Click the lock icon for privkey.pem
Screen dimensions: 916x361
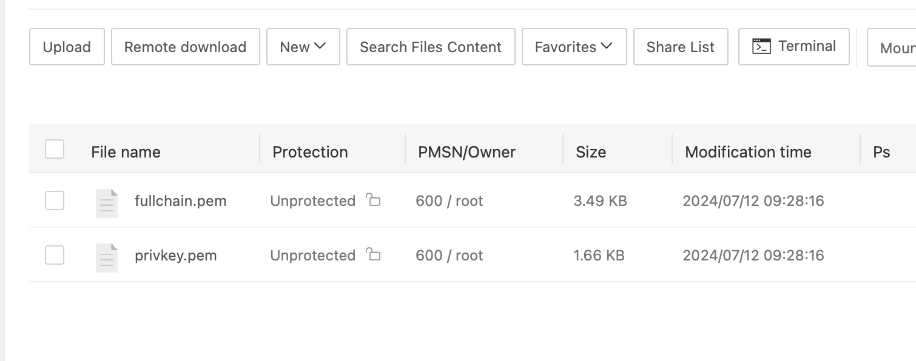pos(374,254)
